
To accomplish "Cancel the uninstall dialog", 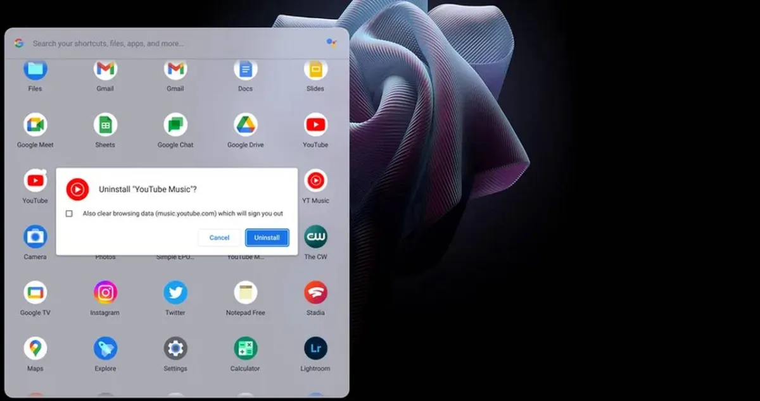I will point(219,237).
